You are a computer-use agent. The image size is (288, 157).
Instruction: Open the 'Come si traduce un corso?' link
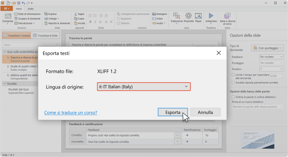point(71,113)
